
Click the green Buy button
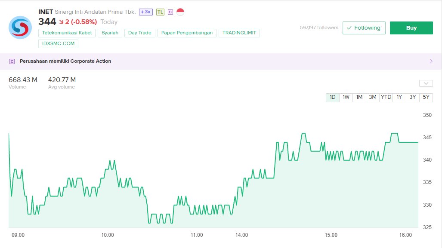click(x=411, y=28)
